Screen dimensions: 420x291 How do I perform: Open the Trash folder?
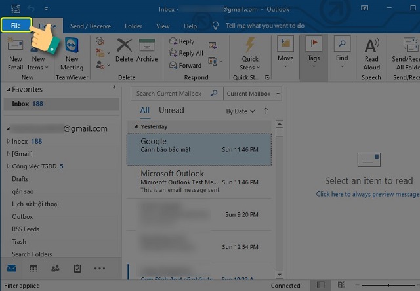[19, 242]
